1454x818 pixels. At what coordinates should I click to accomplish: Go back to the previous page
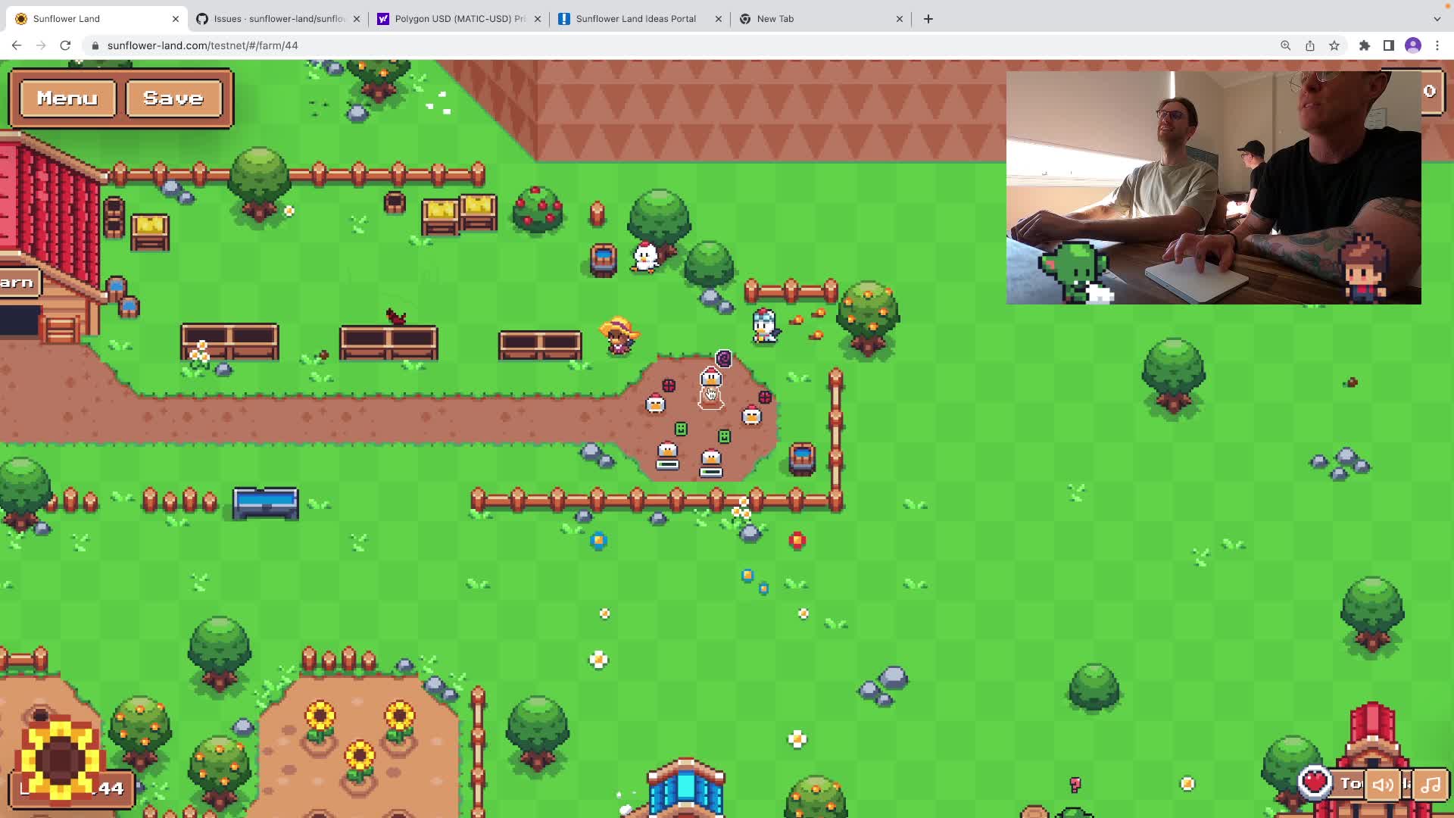pyautogui.click(x=17, y=45)
